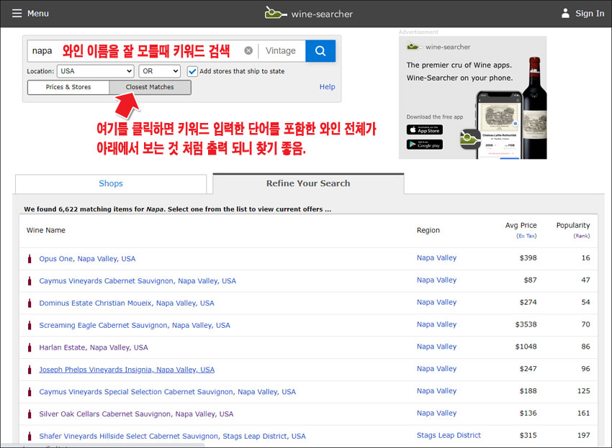Open Caymus Vineyards Cabernet Sauvignon wine link
Image resolution: width=612 pixels, height=448 pixels.
tap(138, 281)
